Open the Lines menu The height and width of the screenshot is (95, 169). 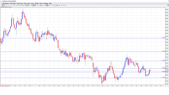coord(32,4)
